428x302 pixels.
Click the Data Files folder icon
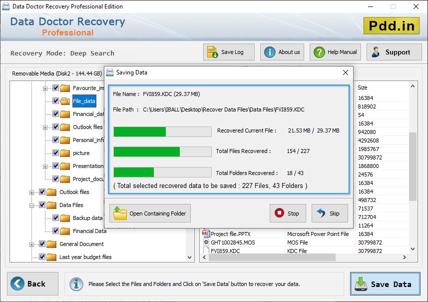coord(51,205)
